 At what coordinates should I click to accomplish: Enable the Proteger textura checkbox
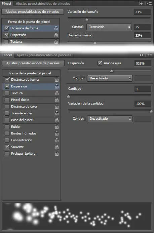(7, 154)
